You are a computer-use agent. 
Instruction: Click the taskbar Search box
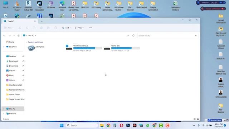coord(82,125)
